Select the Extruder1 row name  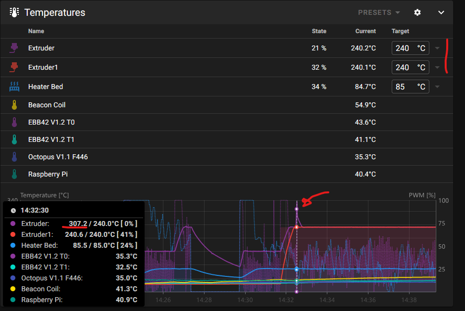43,67
